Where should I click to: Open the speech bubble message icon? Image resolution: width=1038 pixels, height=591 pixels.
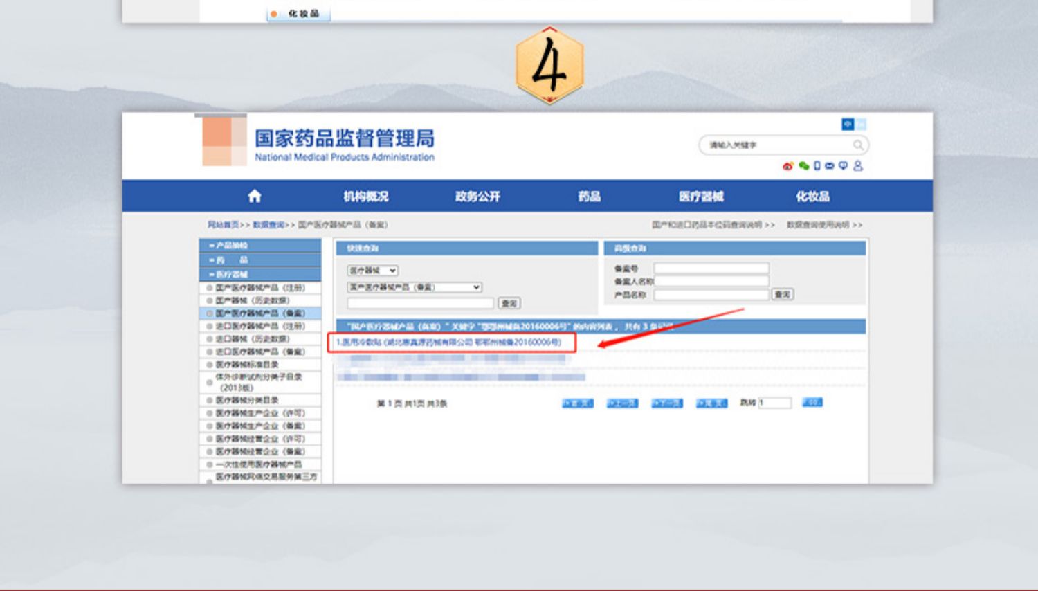843,166
